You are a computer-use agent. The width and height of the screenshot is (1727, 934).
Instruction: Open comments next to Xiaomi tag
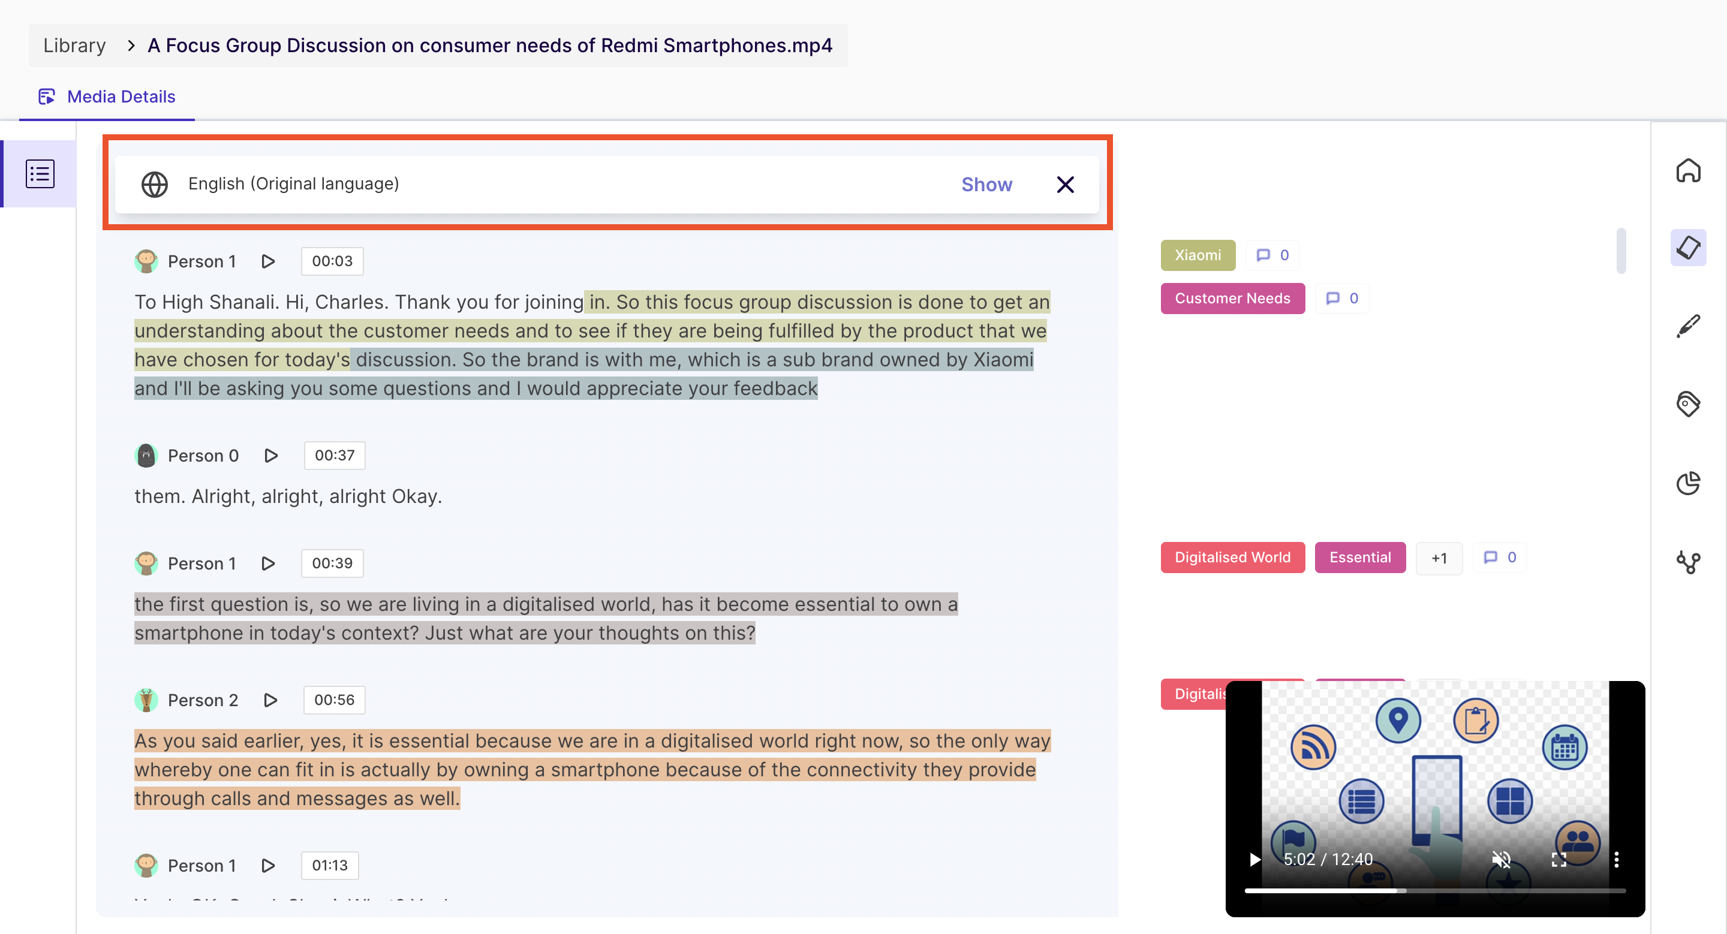(1272, 255)
